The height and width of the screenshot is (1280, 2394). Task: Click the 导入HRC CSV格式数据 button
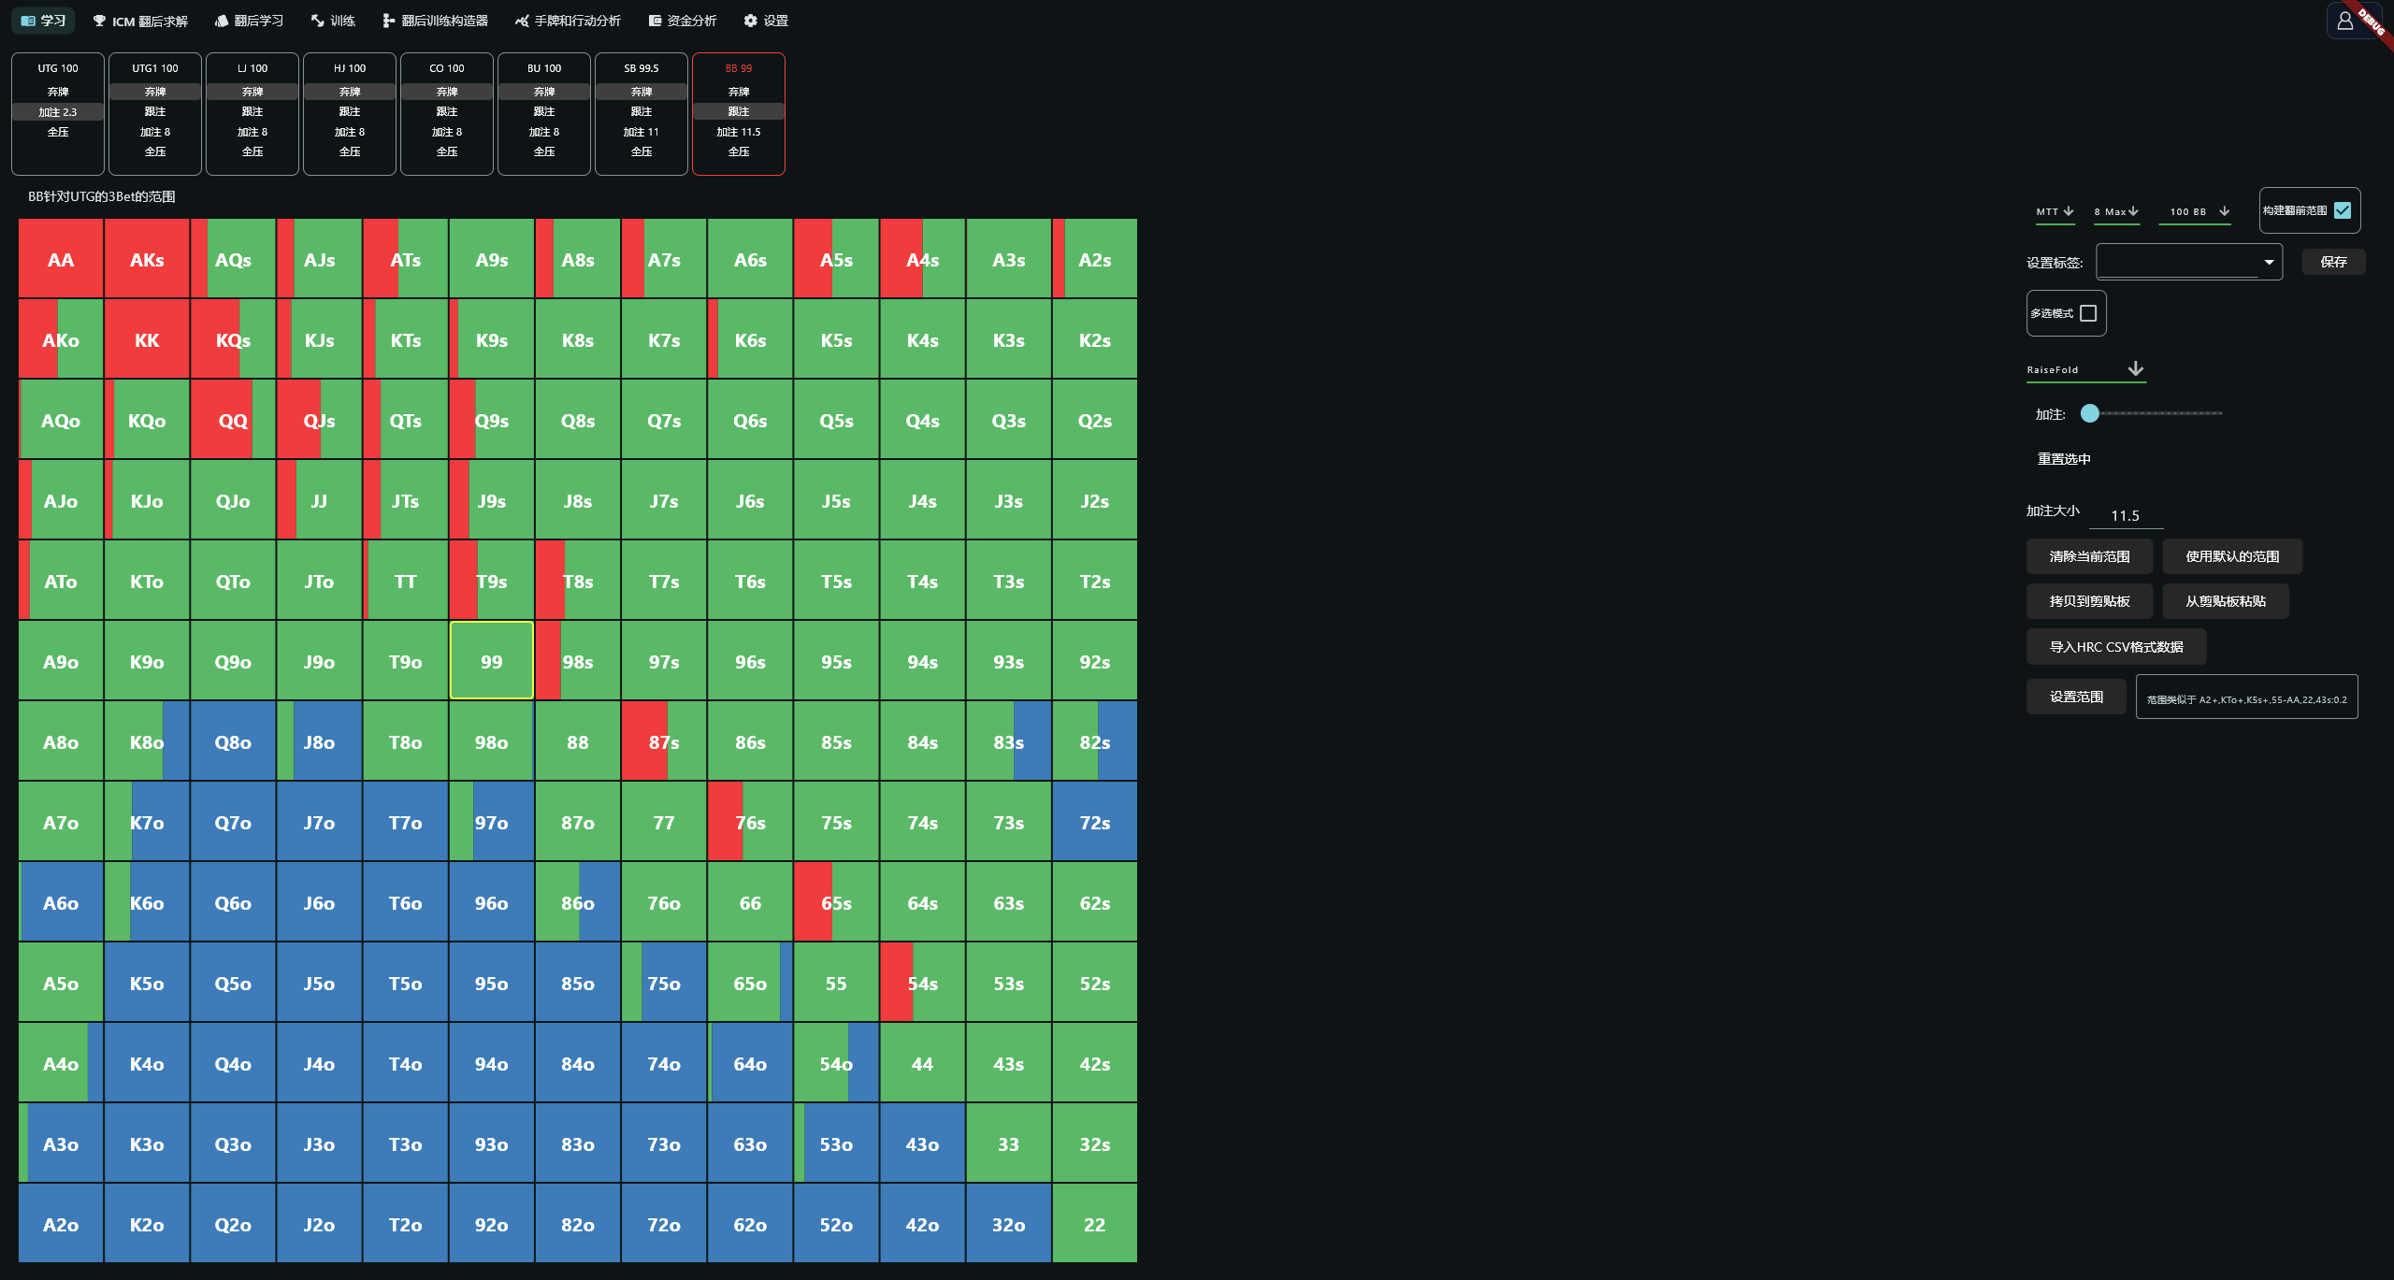2116,647
